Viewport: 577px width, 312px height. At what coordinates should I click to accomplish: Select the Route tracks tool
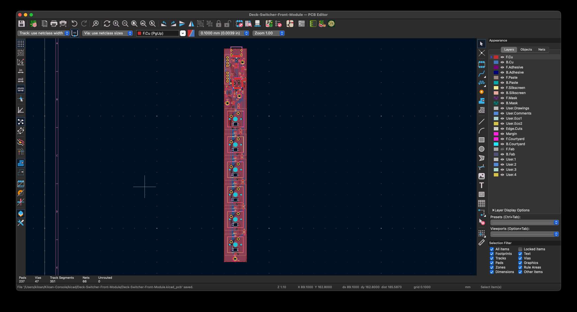pyautogui.click(x=482, y=74)
